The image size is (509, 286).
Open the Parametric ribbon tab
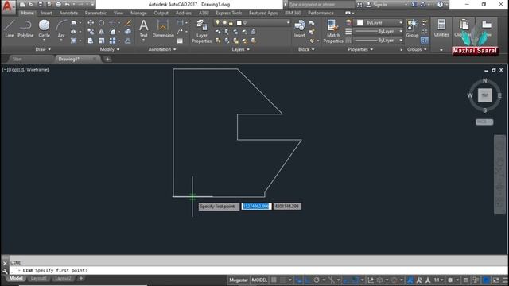coord(95,13)
